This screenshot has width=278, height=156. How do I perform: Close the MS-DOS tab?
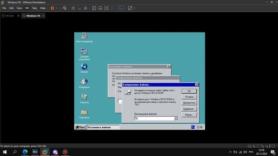coord(18,16)
